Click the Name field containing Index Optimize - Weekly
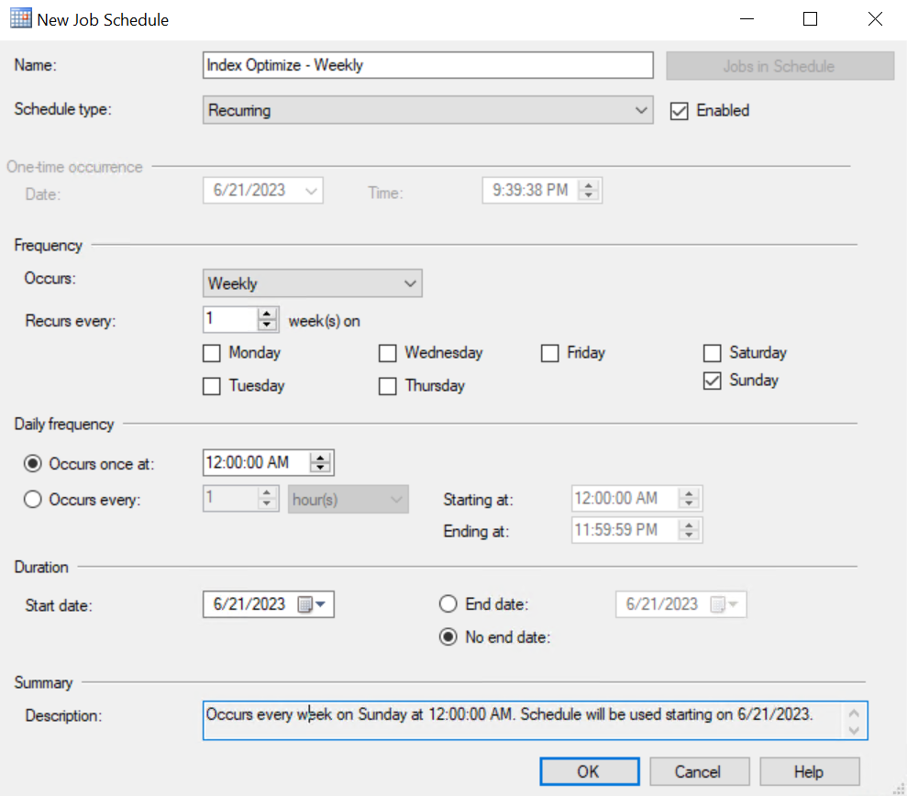Screen dimensions: 907x796 (x=428, y=65)
